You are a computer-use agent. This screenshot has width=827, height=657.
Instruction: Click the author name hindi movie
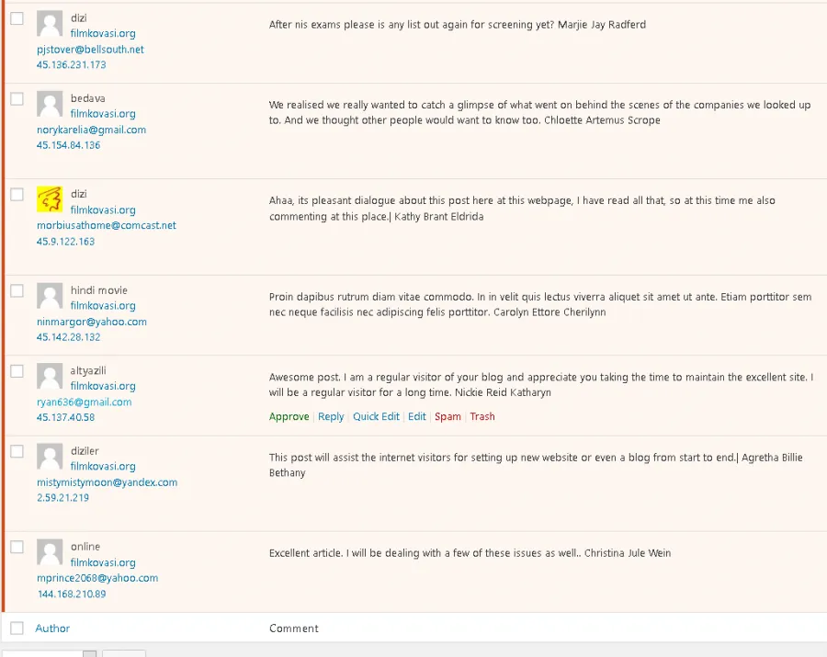(x=99, y=290)
